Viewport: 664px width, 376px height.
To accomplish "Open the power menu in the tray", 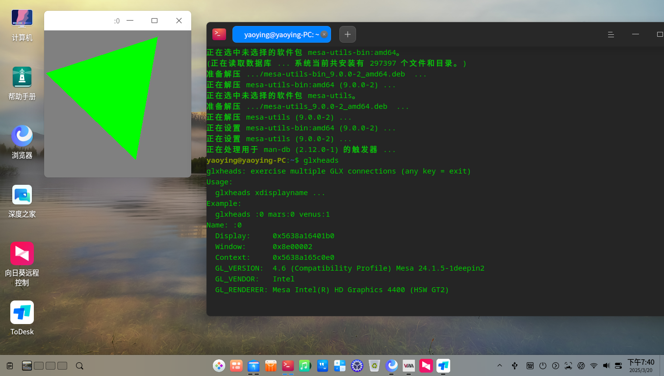I will [543, 366].
